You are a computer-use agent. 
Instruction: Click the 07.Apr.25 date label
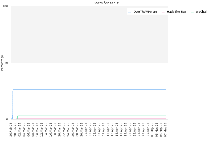99,130
